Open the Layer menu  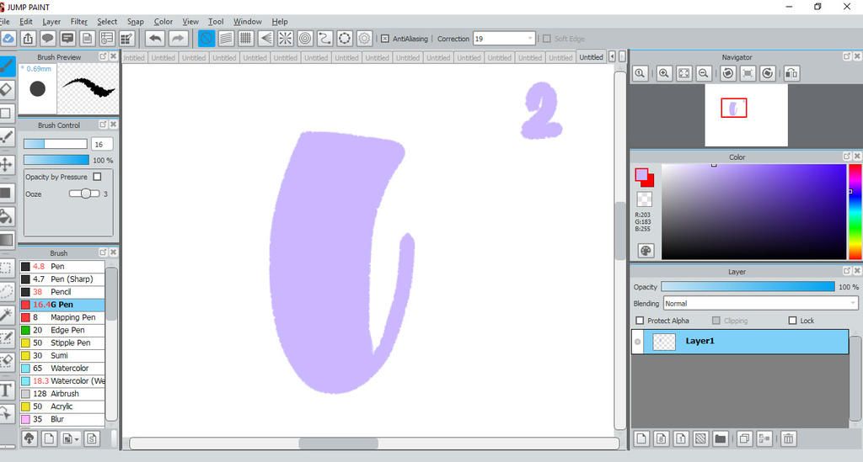pos(51,21)
